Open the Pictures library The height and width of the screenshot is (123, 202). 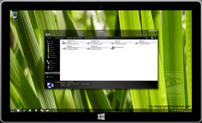(x=51, y=67)
